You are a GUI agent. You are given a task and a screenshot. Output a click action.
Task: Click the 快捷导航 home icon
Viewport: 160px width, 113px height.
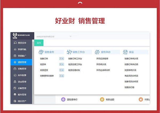(x=15, y=49)
